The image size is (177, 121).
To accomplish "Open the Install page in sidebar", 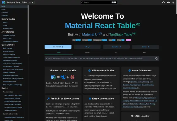I will 5,22.
